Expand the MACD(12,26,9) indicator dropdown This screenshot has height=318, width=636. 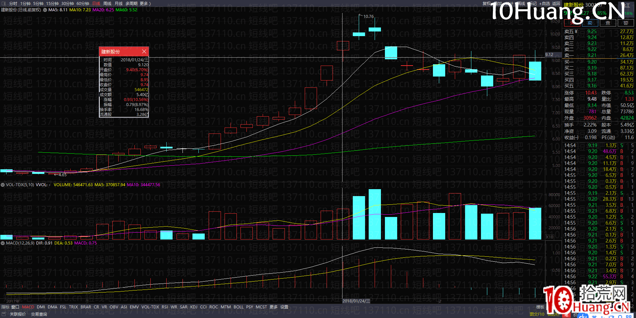click(3, 243)
